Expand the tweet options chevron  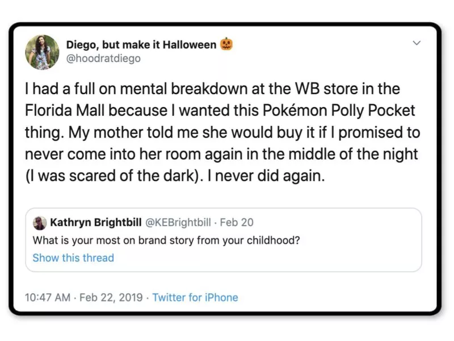[x=416, y=43]
